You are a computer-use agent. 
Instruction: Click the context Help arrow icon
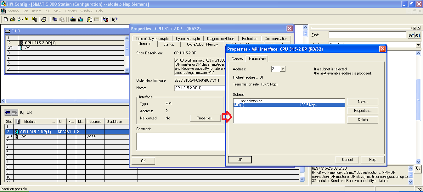(115, 19)
